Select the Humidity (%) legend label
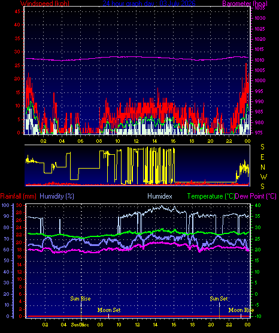 click(57, 196)
